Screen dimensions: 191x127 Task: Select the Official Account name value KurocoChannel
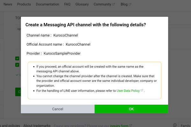[x=78, y=44]
